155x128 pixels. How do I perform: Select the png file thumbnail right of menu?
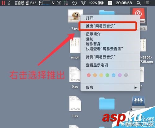pos(143,45)
